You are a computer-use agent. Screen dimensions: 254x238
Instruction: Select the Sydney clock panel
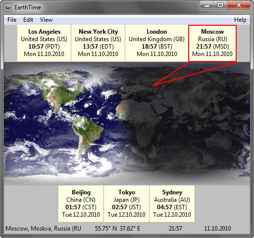tap(172, 204)
